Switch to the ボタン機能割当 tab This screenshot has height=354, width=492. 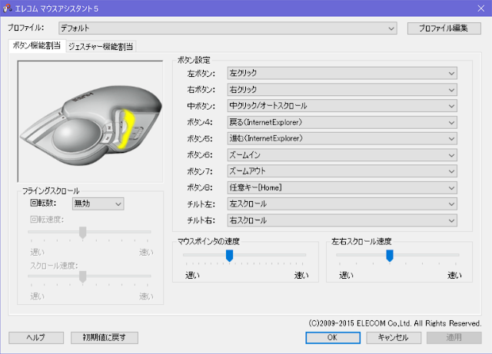(x=37, y=46)
